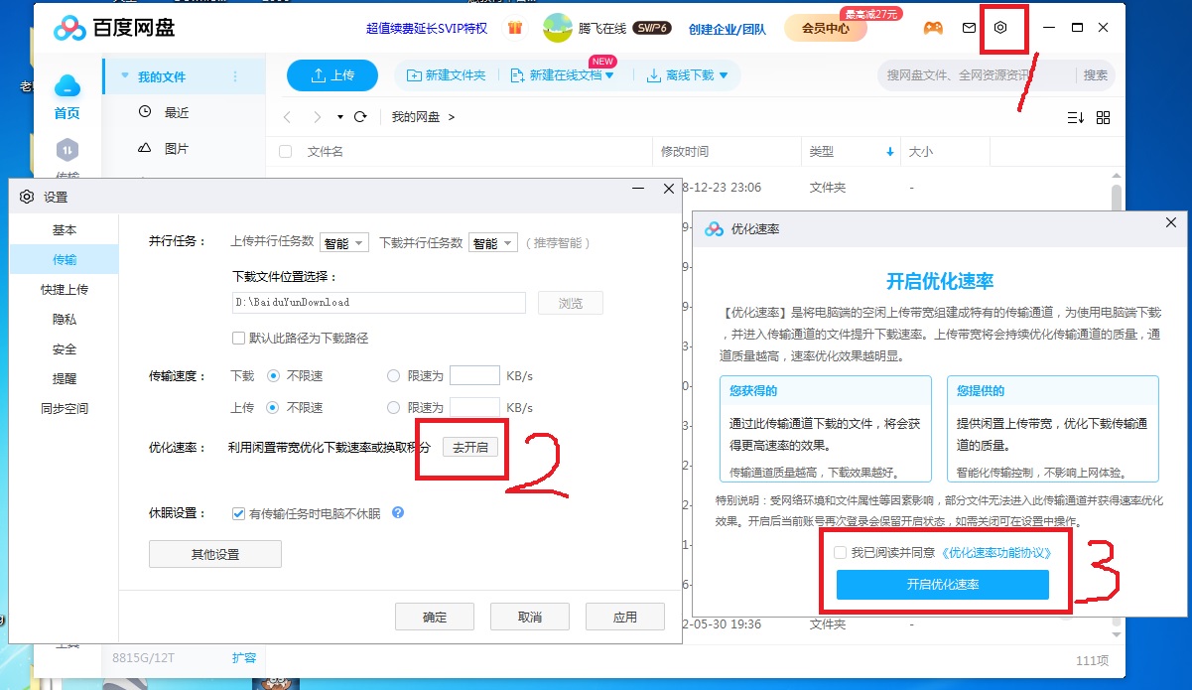Image resolution: width=1192 pixels, height=690 pixels.
Task: Switch to the 快捷上传 settings tab
Action: click(x=63, y=289)
